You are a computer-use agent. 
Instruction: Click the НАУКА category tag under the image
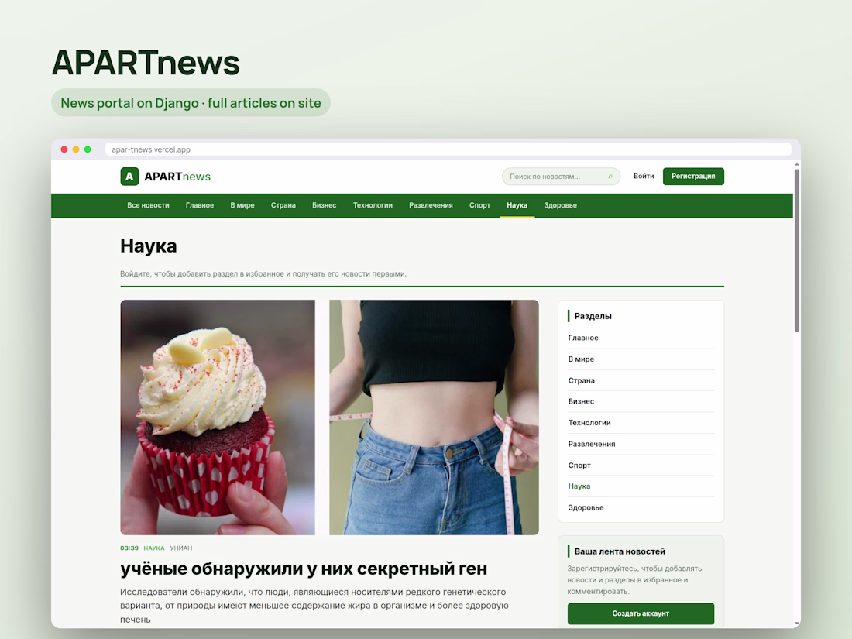coord(154,548)
